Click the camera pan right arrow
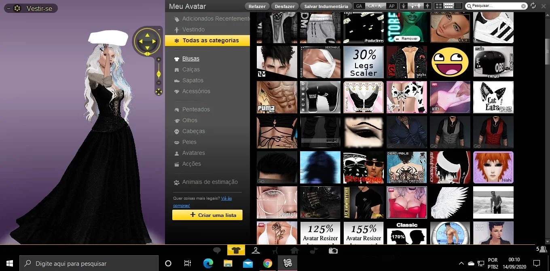Viewport: 550px width, 271px height. coord(154,42)
